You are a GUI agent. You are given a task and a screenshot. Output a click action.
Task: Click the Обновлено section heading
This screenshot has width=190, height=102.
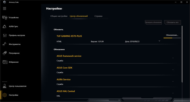59,49
